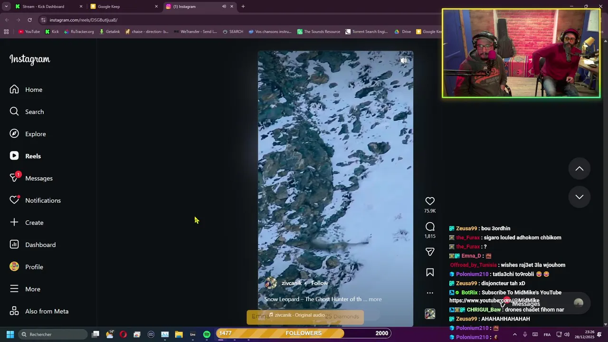Like the snow leopard reel
Viewport: 608px width, 342px height.
430,201
